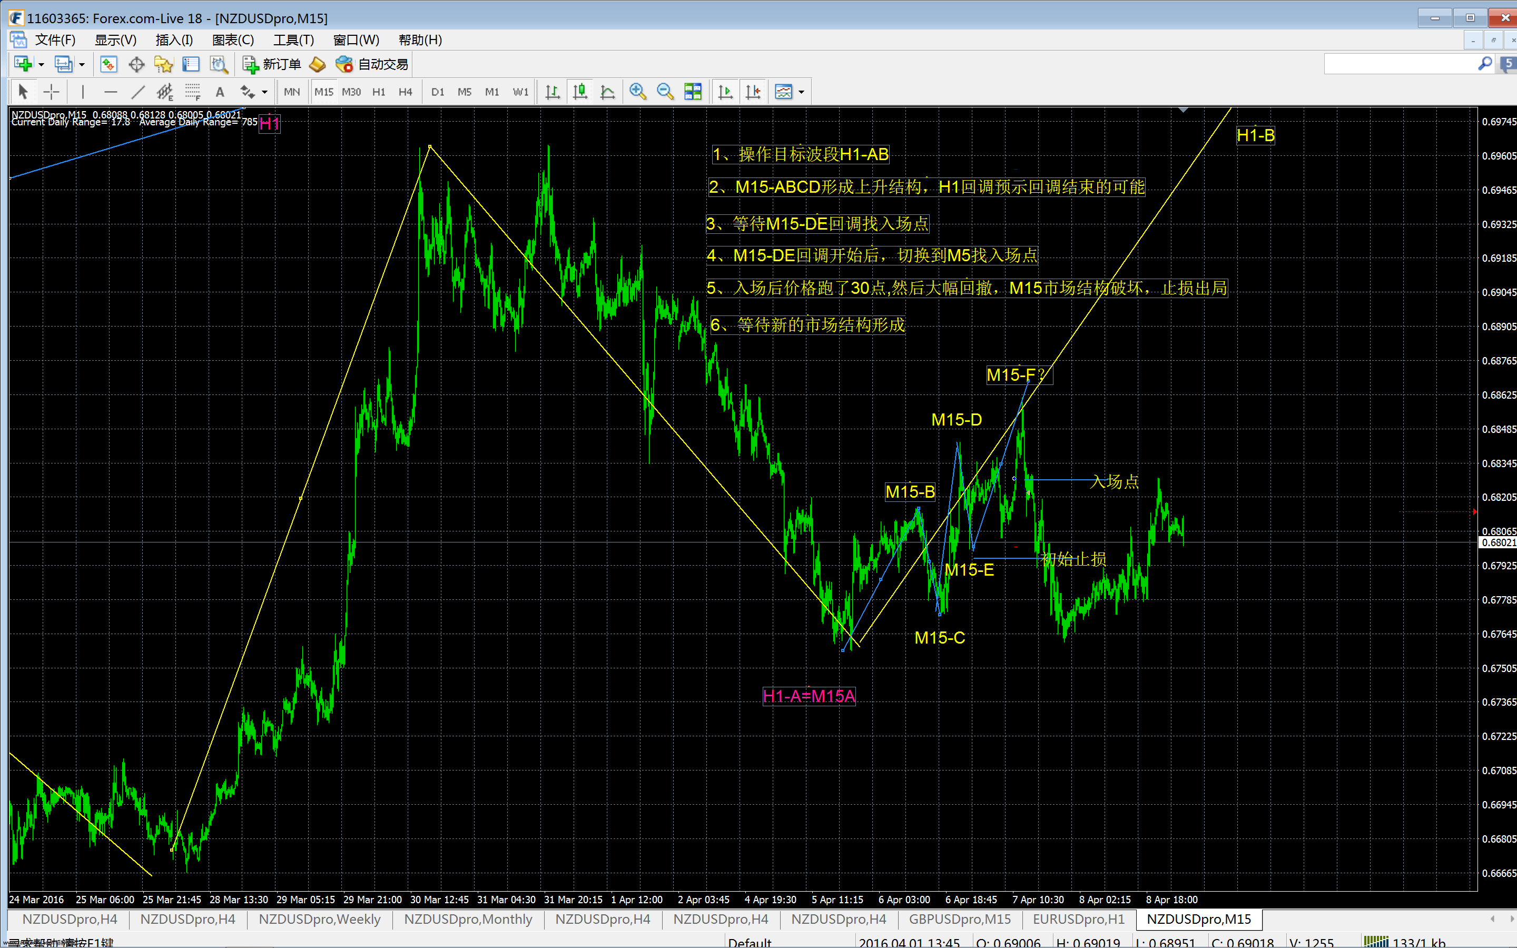This screenshot has height=948, width=1517.
Task: Expand the Arrows tool dropdown arrow
Action: click(264, 92)
